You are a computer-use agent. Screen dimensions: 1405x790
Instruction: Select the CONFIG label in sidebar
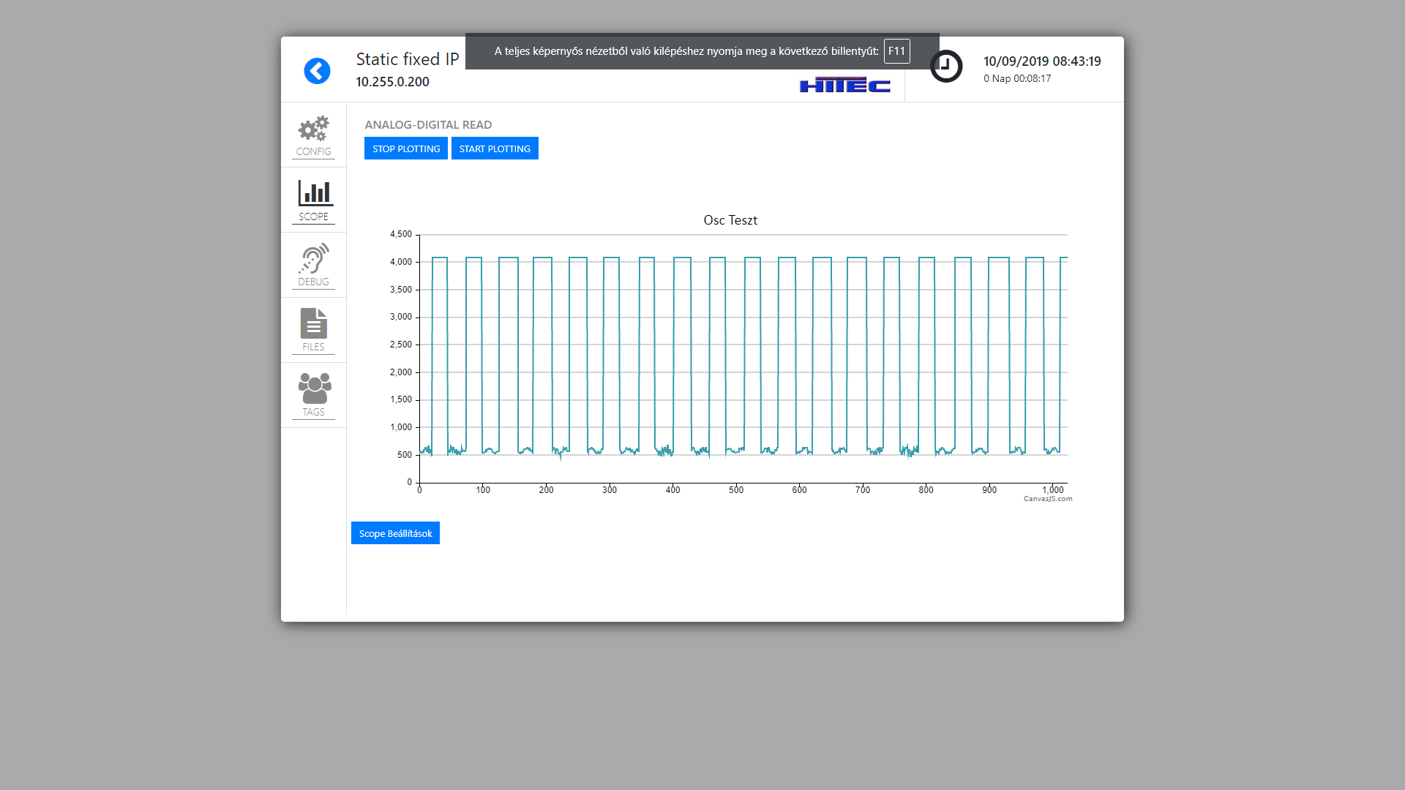point(313,151)
